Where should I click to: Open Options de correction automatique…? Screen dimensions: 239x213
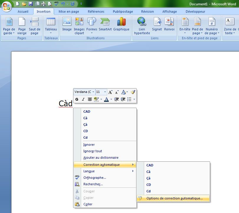coord(173,198)
